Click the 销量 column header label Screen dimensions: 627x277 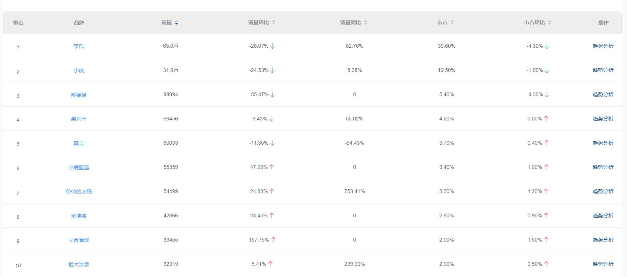pos(167,22)
